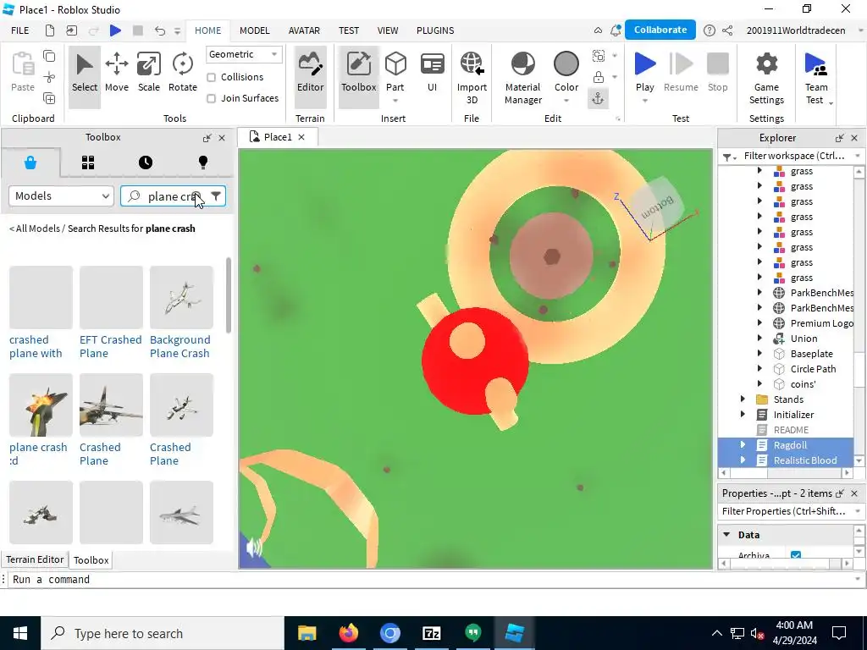Switch to the TEST ribbon tab
The width and height of the screenshot is (867, 650).
[348, 30]
